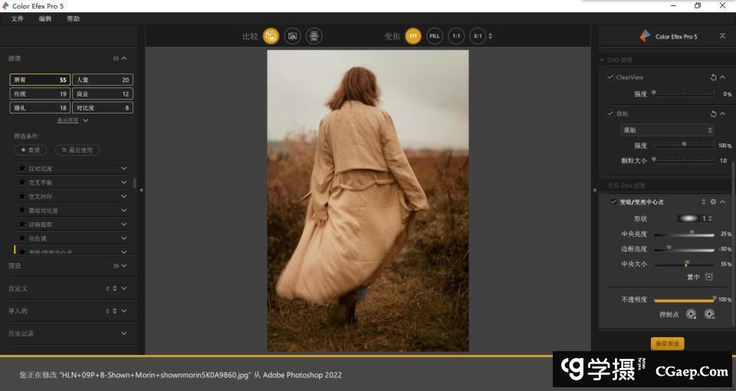This screenshot has height=391, width=736.
Task: Expand the 历史记录 section
Action: 123,333
